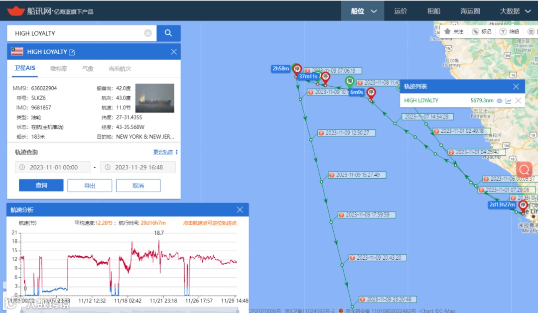Click track label 2023-11-09 07:06:19
This screenshot has height=313, width=538.
[332, 71]
